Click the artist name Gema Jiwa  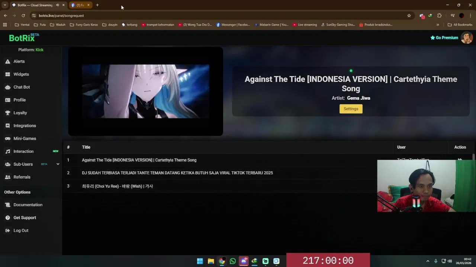(x=358, y=98)
